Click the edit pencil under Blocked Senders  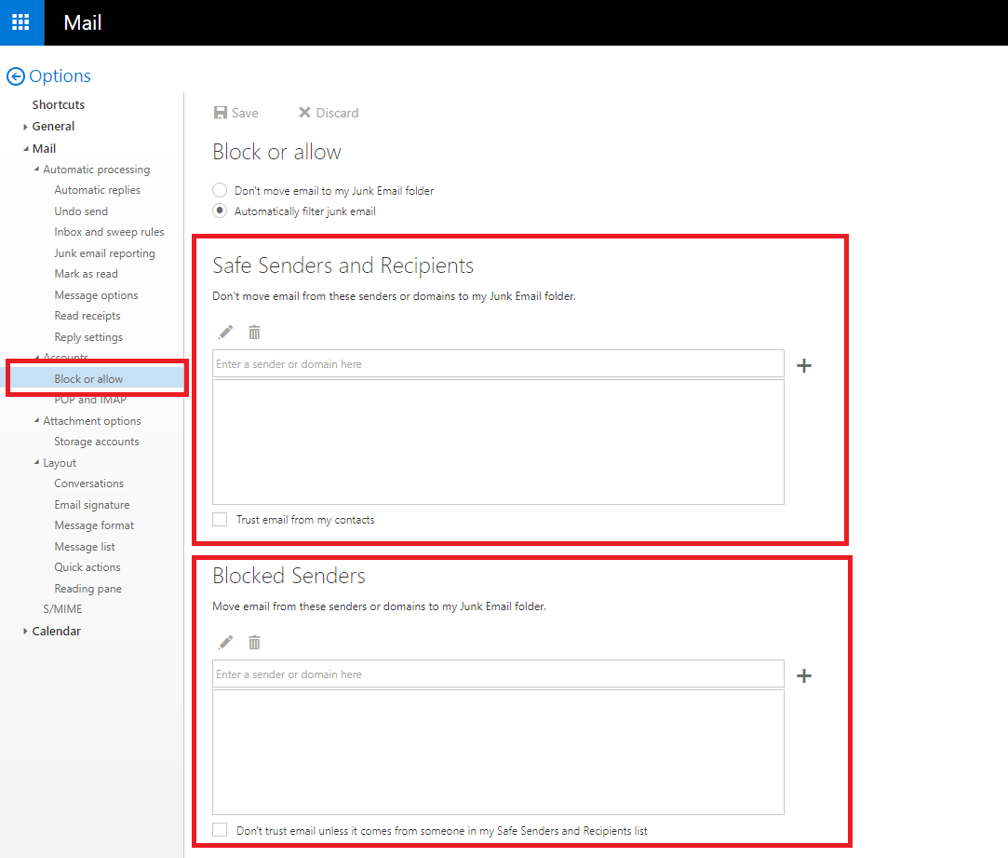[x=225, y=643]
